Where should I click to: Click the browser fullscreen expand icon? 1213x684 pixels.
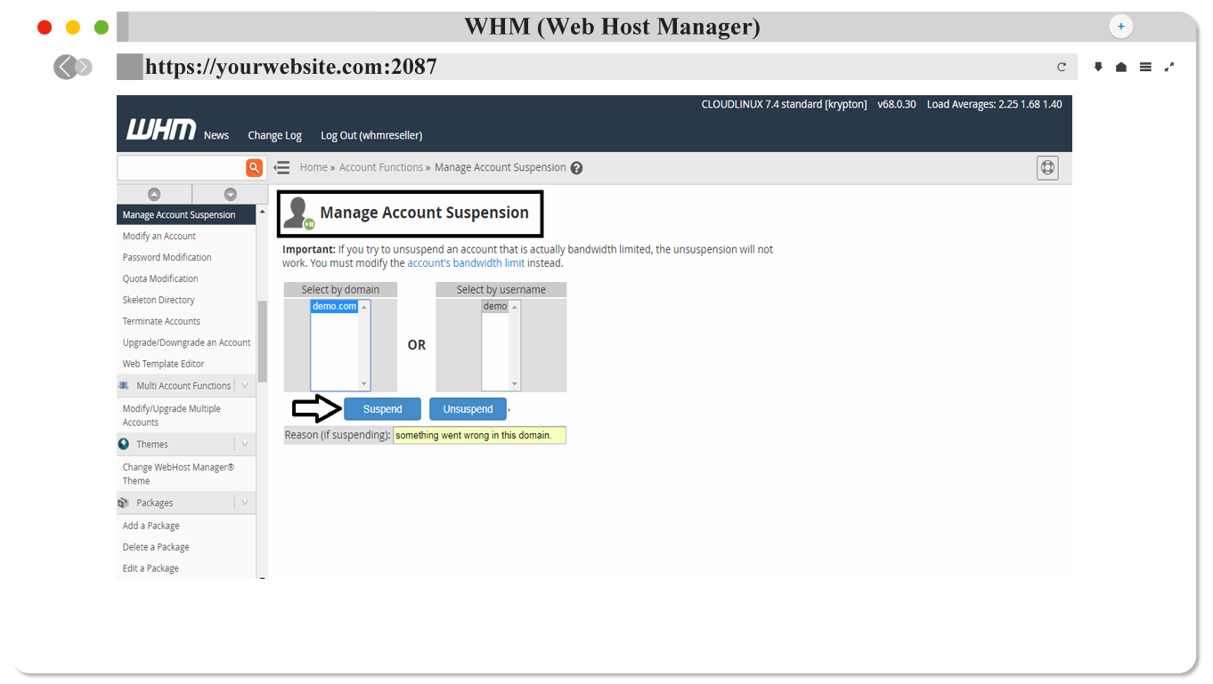click(1169, 67)
